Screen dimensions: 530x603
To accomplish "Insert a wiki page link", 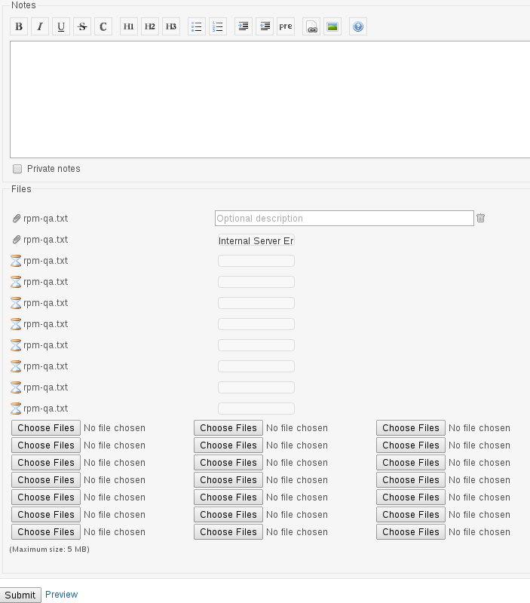I will click(311, 26).
